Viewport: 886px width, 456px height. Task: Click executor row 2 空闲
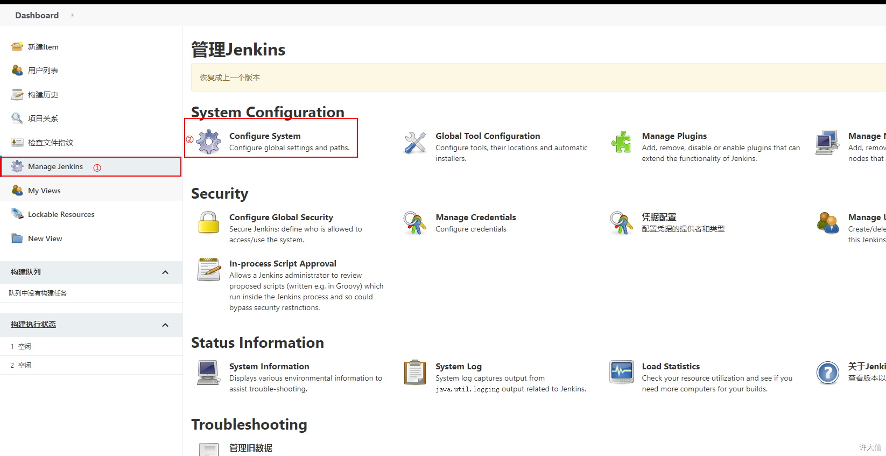point(91,365)
